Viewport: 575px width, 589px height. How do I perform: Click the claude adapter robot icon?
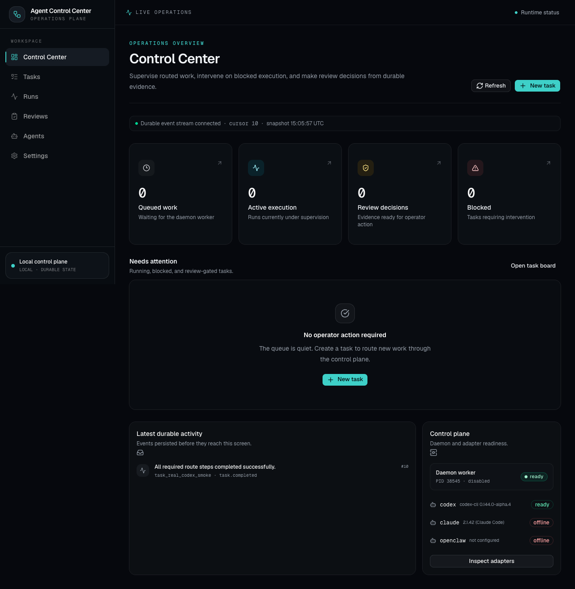433,523
